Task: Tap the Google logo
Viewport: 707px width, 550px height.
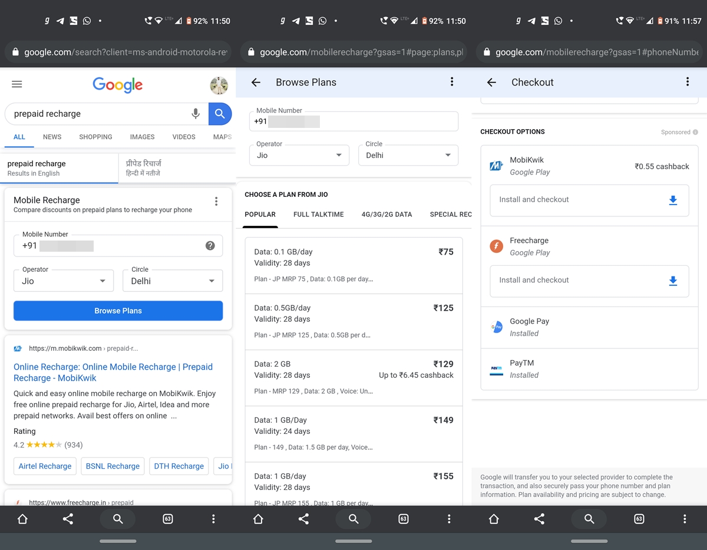Action: (x=118, y=85)
